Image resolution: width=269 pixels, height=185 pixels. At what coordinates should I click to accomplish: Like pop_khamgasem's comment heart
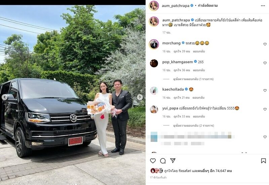click(x=265, y=63)
